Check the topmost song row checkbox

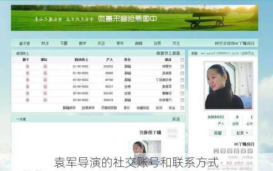[x=182, y=67]
